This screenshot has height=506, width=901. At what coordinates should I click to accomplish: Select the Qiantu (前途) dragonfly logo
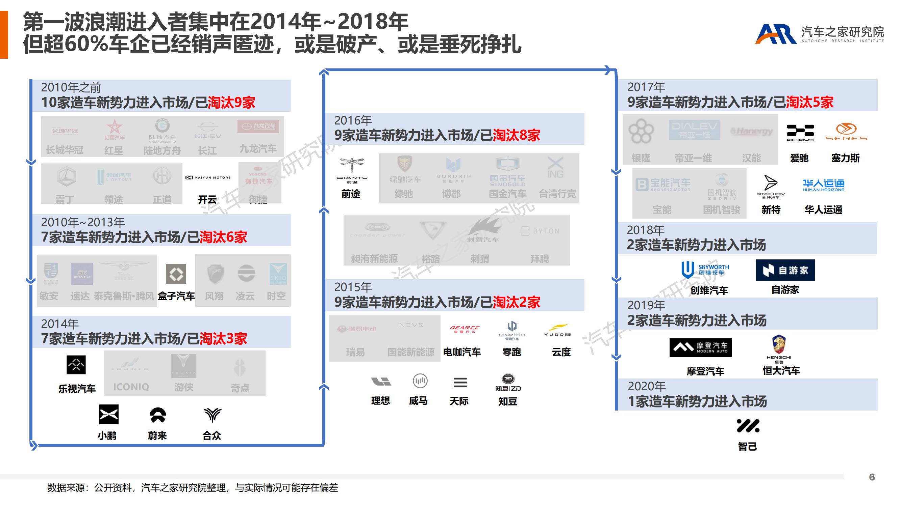pyautogui.click(x=352, y=170)
